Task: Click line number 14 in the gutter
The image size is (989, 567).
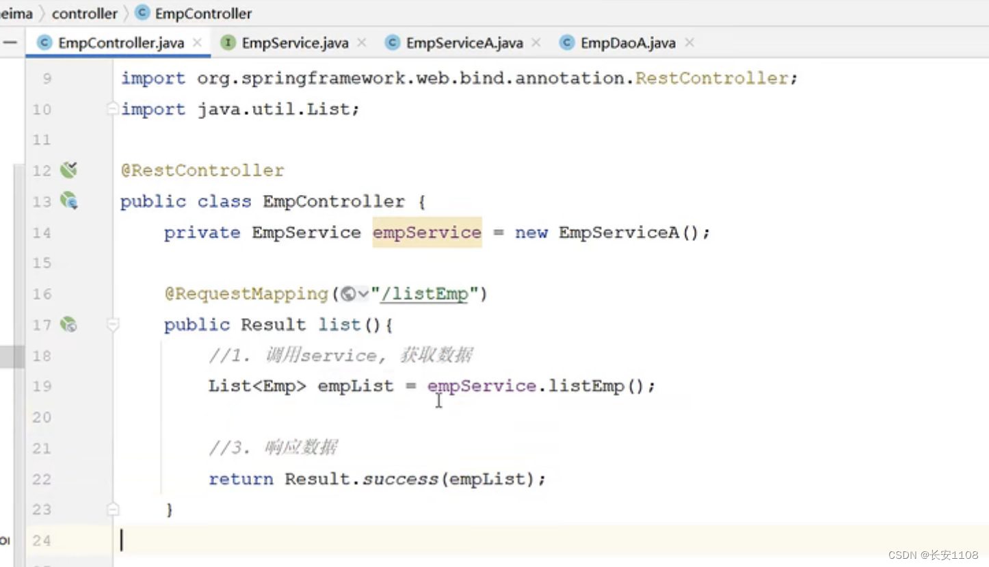Action: [x=42, y=233]
